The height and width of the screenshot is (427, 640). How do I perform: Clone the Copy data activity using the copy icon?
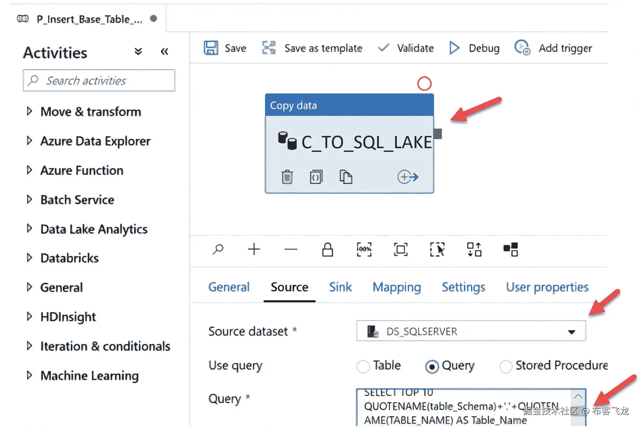[346, 177]
